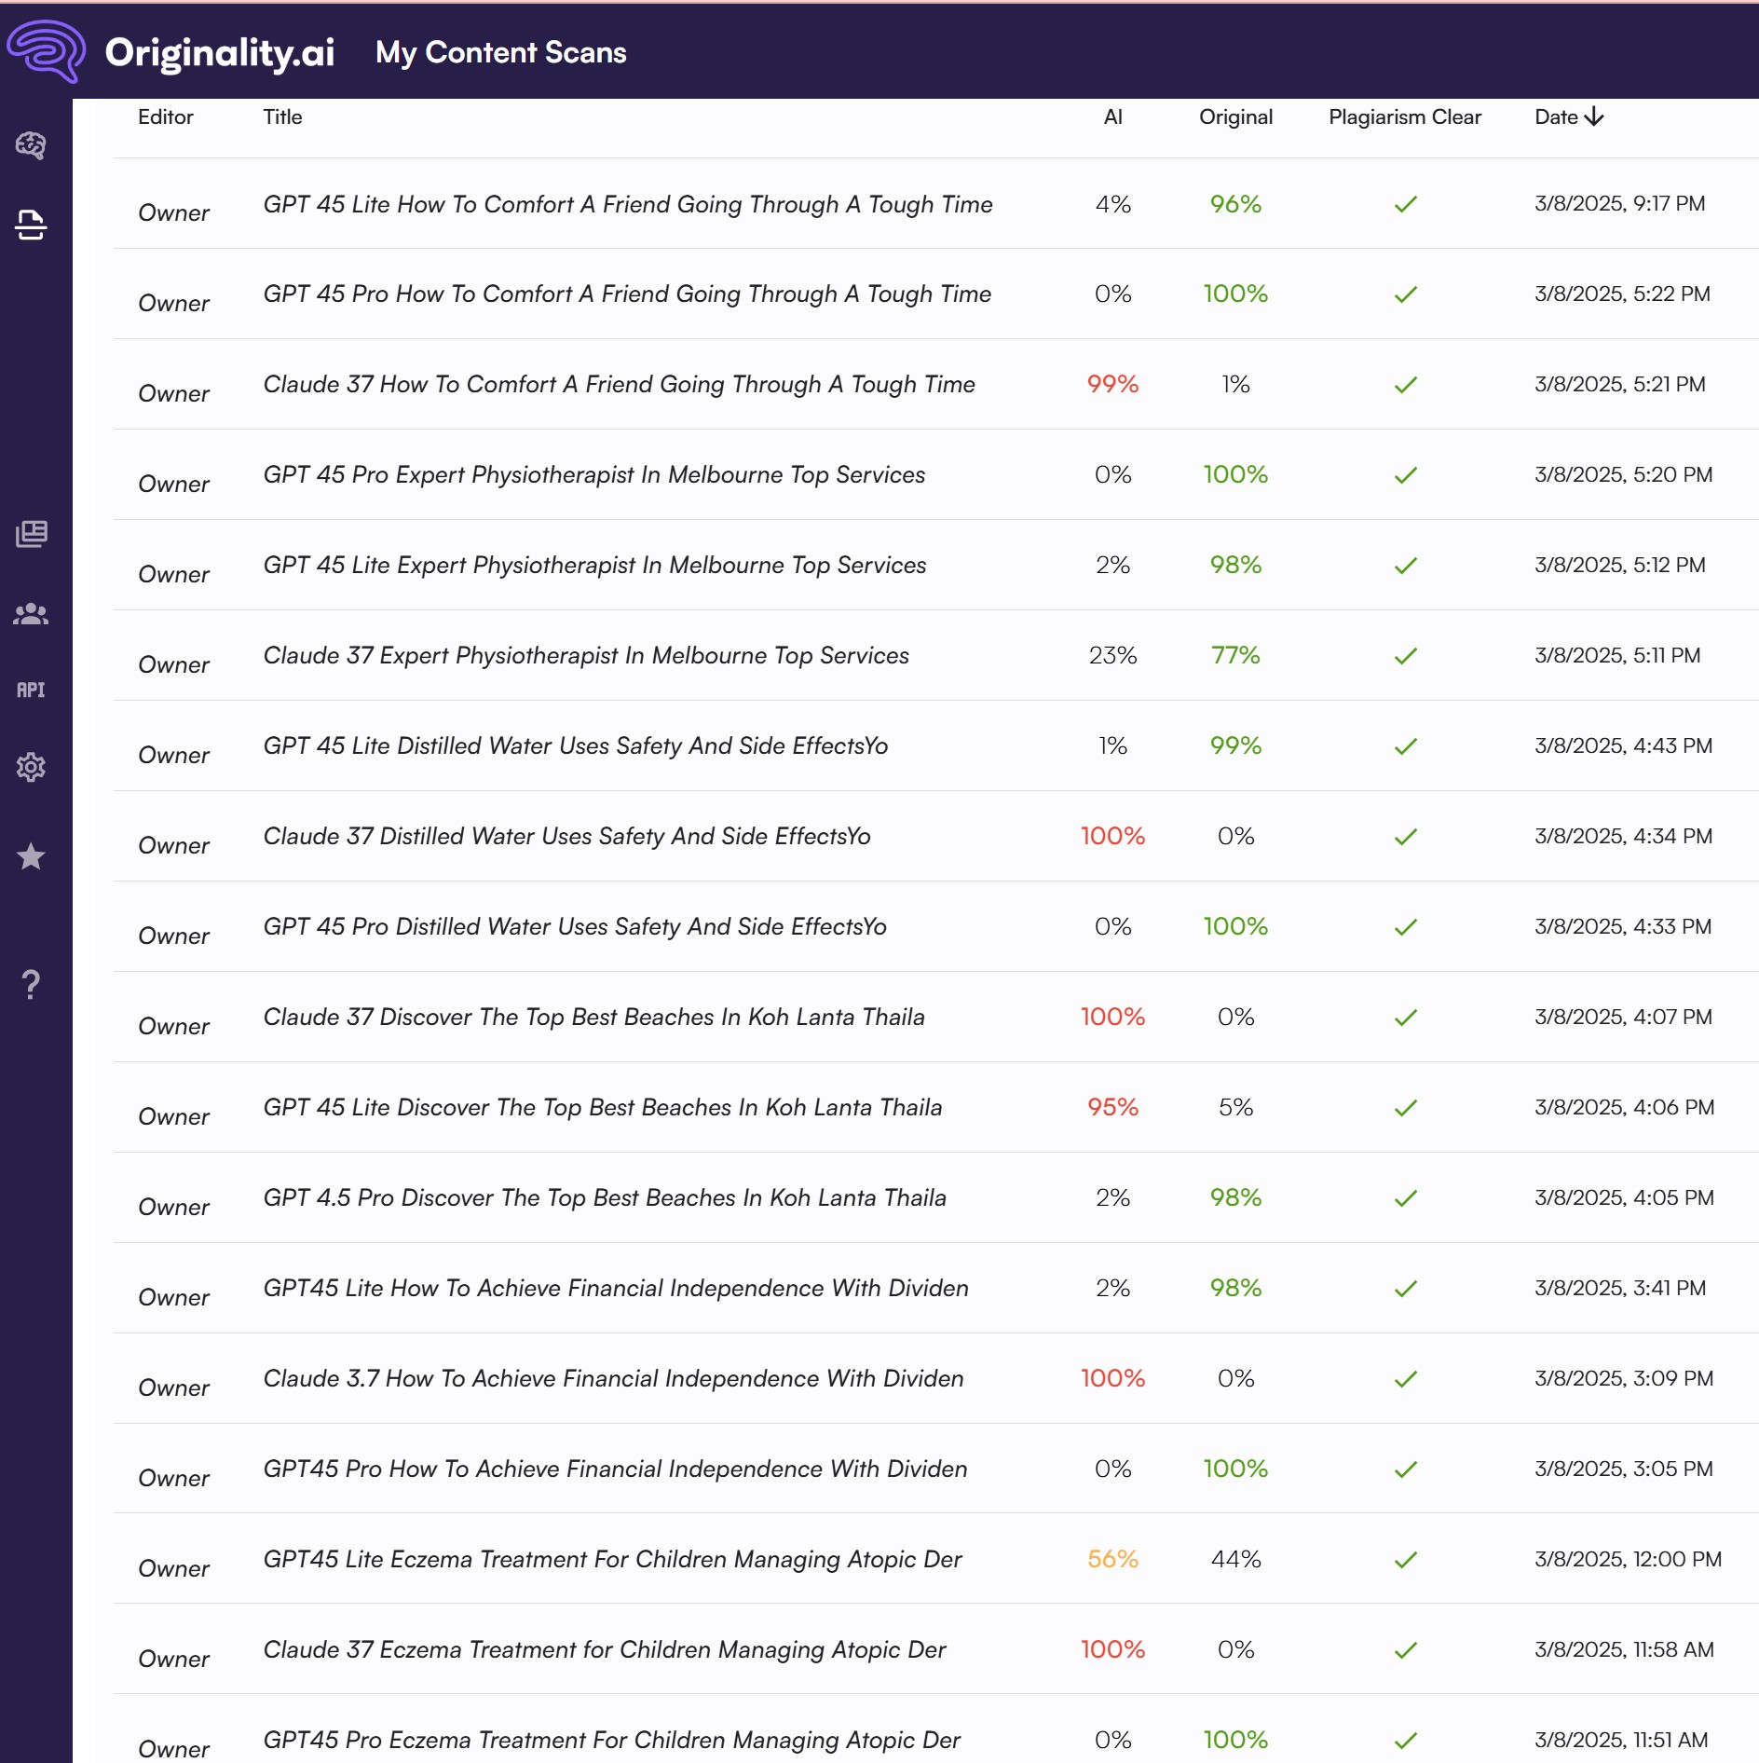
Task: Open GPT45 Lite Eczema Treatment scan
Action: coord(612,1559)
